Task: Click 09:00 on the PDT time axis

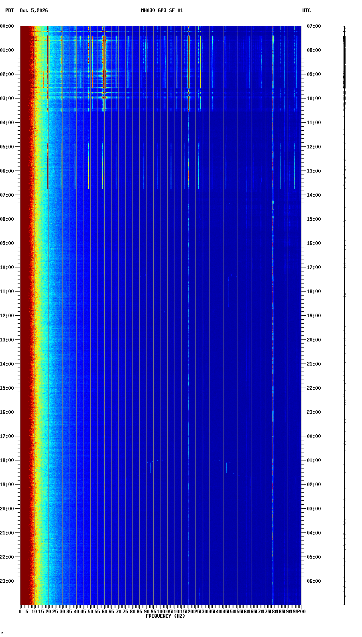Action: click(x=7, y=243)
